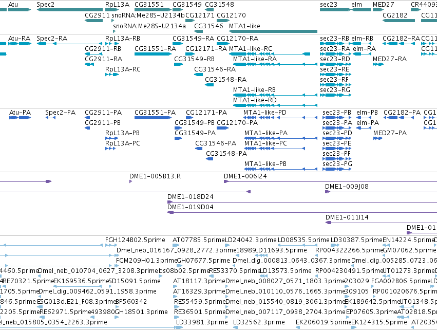437x330 pixels.
Task: Select the MED27 gene label
Action: (384, 5)
